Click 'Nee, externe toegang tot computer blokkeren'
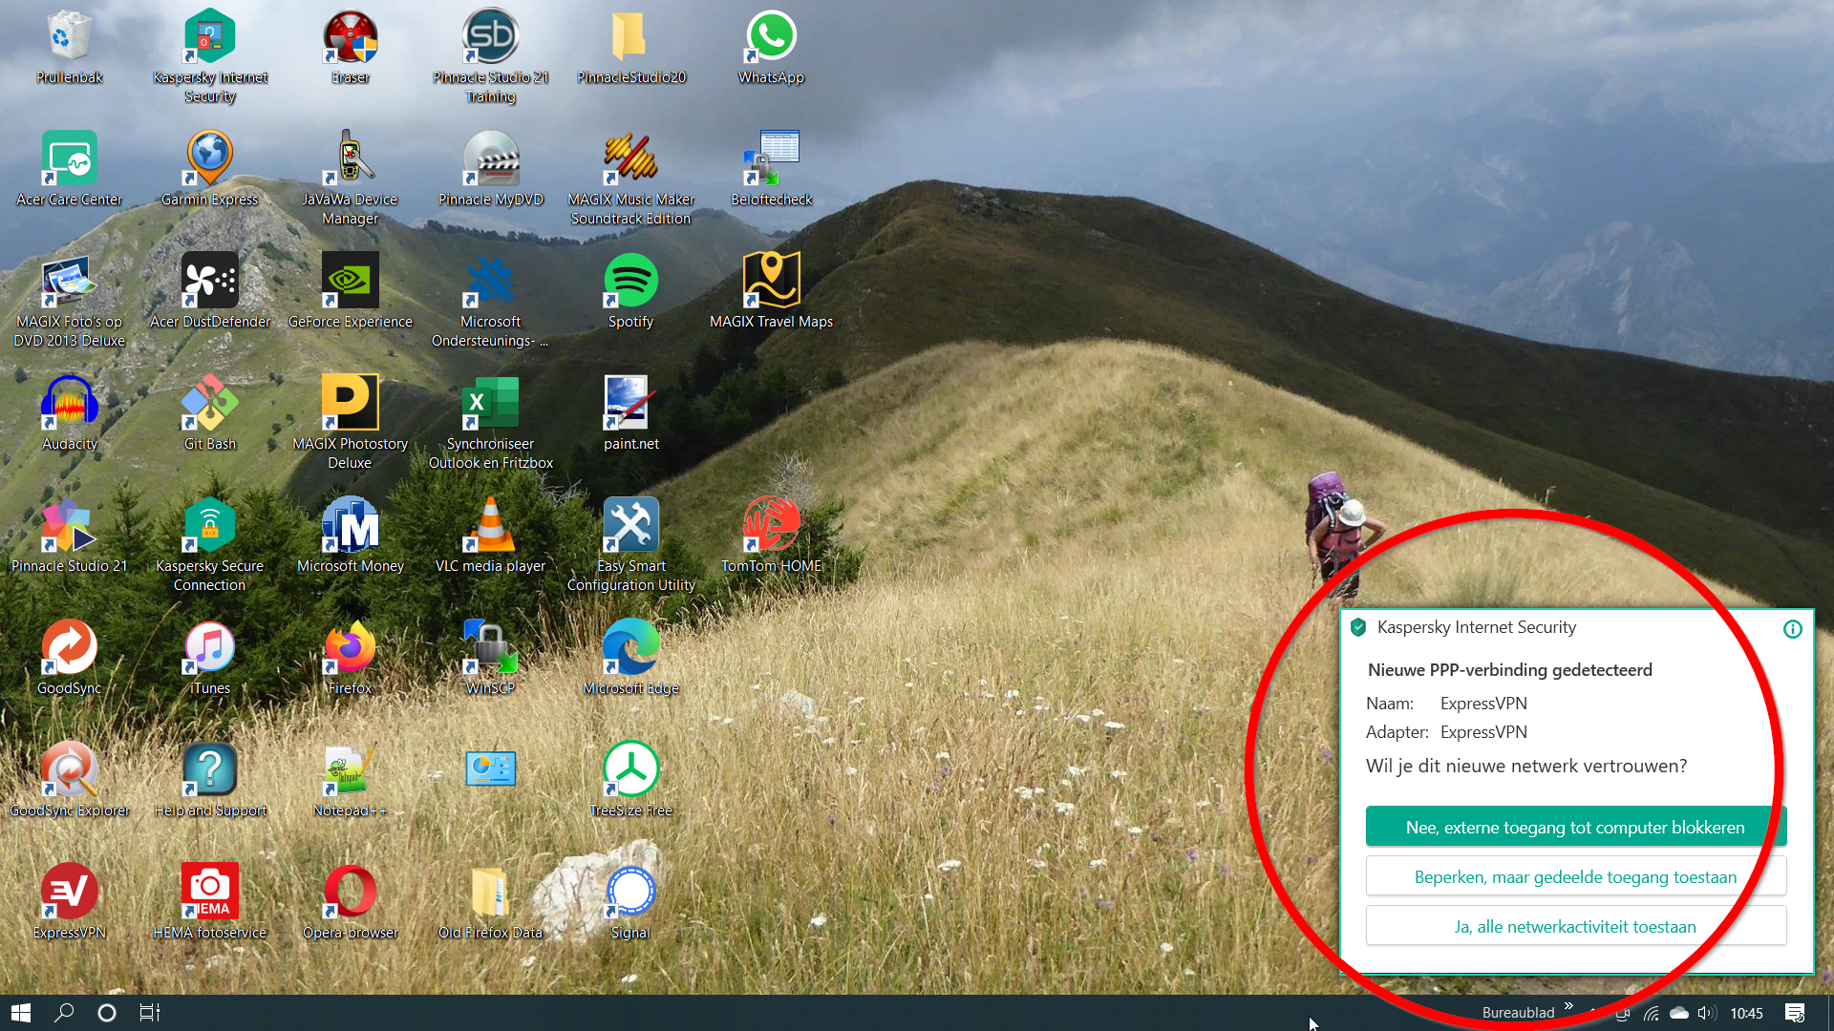 point(1576,827)
